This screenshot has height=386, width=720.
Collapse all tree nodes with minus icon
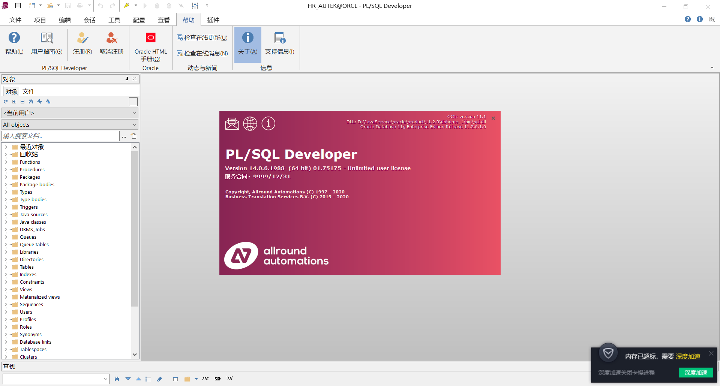pyautogui.click(x=22, y=101)
